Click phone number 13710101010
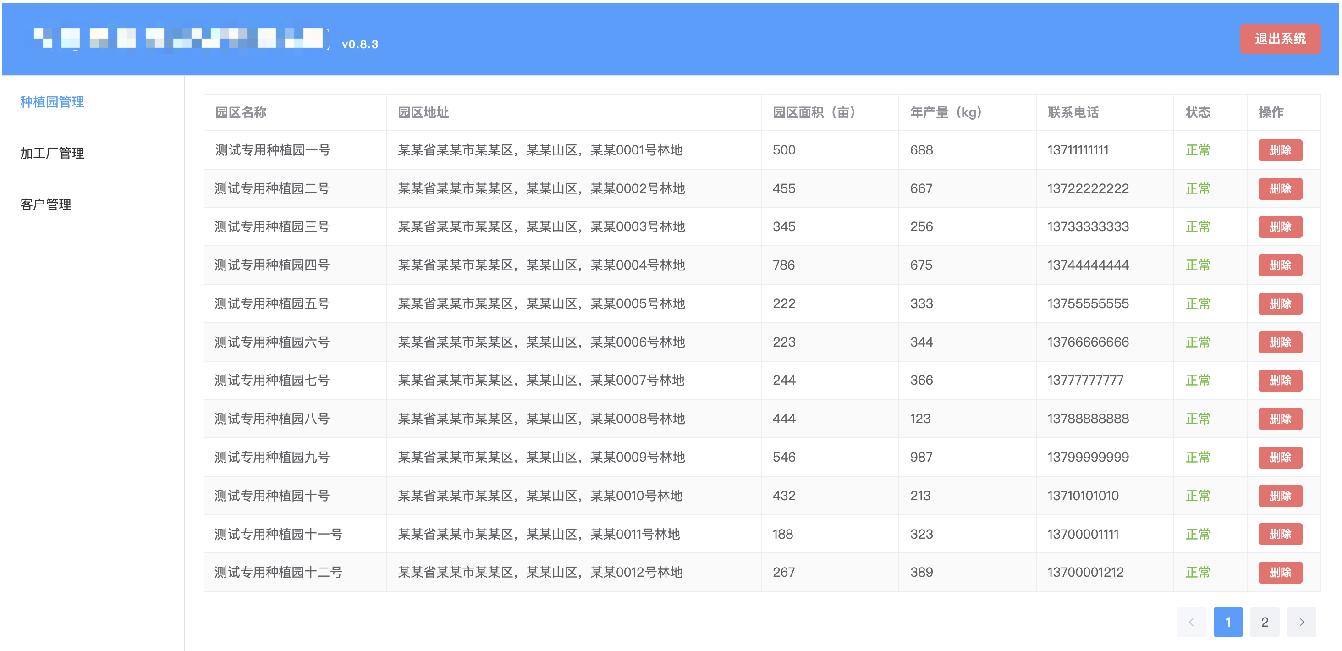This screenshot has width=1342, height=651. pos(1083,496)
